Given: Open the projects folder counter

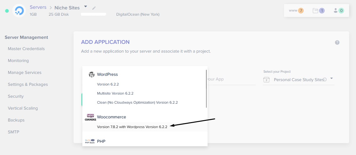Looking at the screenshot, I should (318, 10).
